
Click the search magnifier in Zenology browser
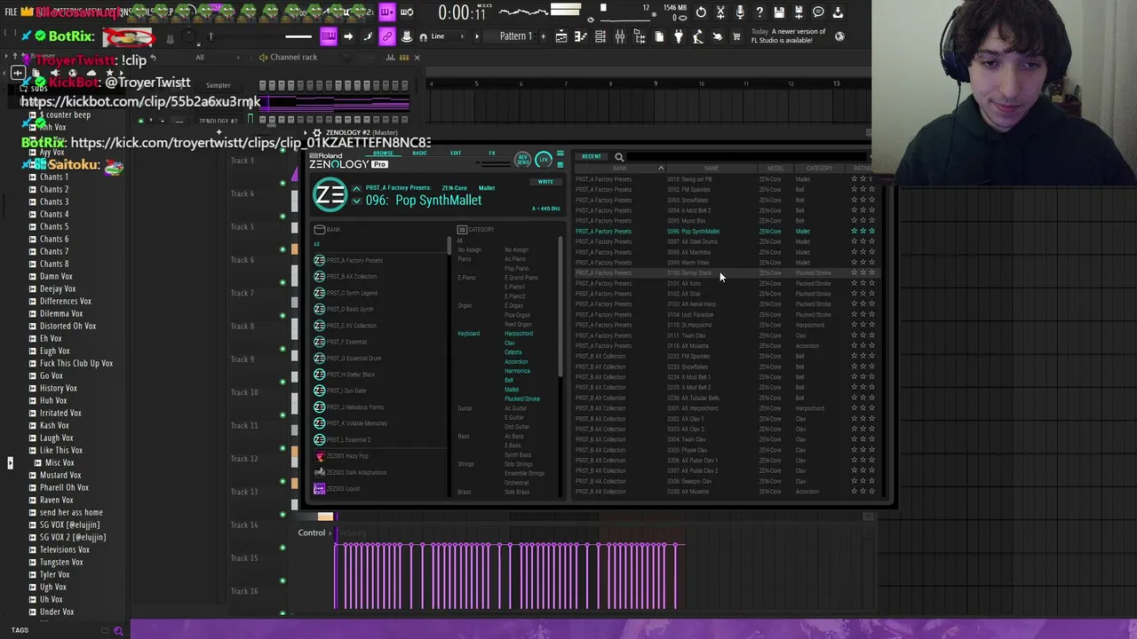point(619,157)
